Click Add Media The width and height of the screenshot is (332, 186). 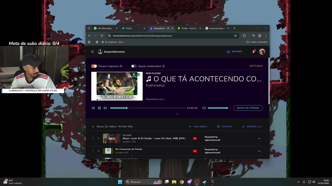[x=198, y=127]
